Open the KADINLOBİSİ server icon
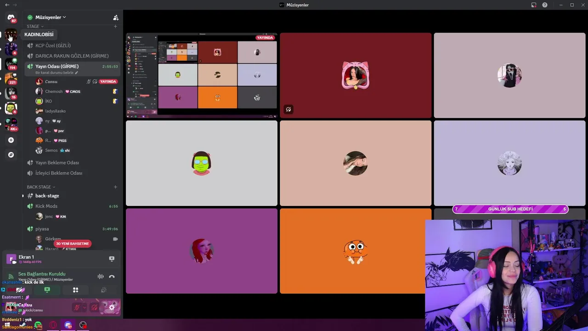Image resolution: width=588 pixels, height=331 pixels. 11,34
